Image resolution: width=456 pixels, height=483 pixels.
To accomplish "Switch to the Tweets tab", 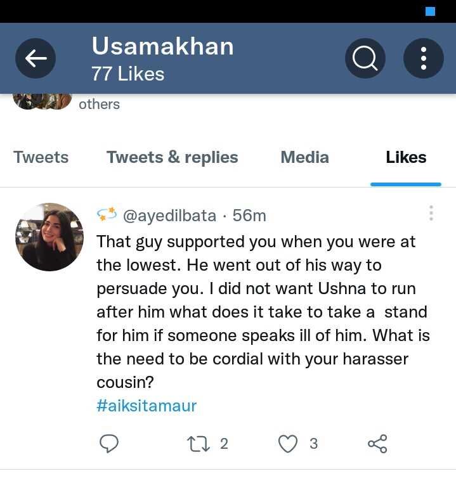I will pyautogui.click(x=41, y=157).
